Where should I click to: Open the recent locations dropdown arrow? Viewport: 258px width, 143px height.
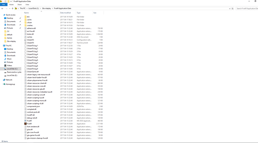(10, 9)
